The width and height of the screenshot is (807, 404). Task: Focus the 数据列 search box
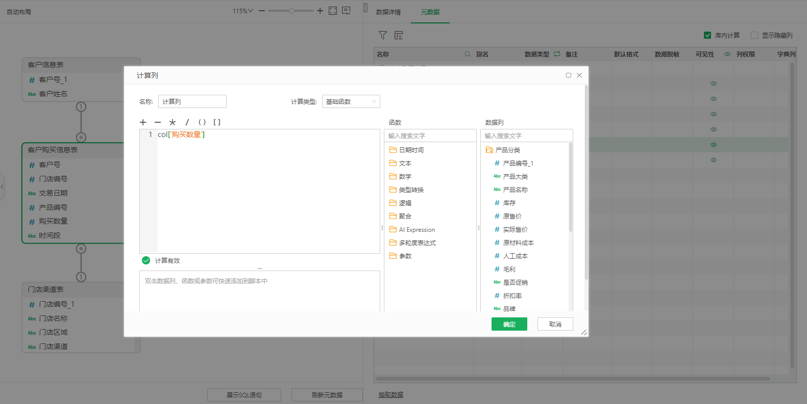click(527, 136)
